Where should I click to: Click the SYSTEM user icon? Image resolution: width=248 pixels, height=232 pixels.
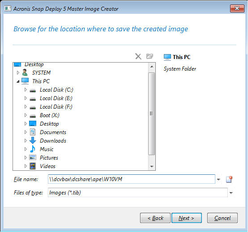(x=25, y=72)
